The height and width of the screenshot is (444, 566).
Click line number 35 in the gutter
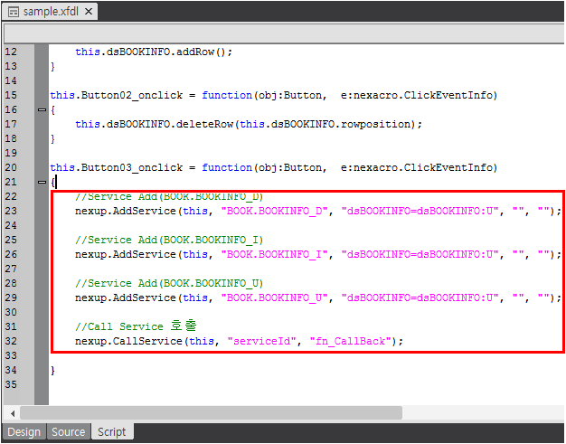(11, 384)
